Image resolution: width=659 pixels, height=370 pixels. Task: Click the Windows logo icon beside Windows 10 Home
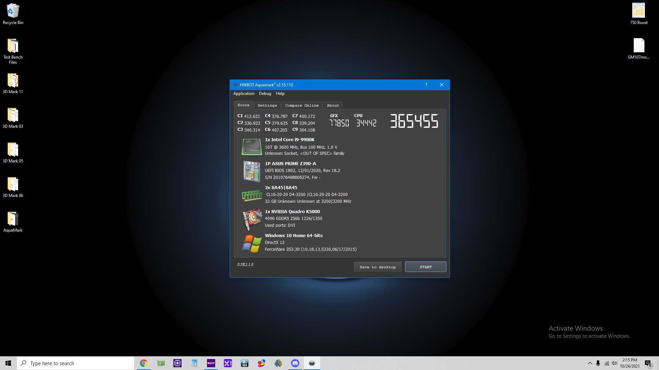coord(252,243)
